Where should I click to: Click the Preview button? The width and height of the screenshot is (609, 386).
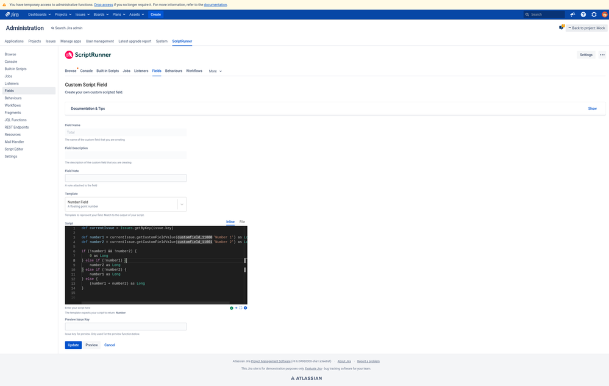click(x=91, y=345)
